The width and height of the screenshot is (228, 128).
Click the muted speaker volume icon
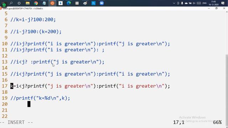point(194,3)
